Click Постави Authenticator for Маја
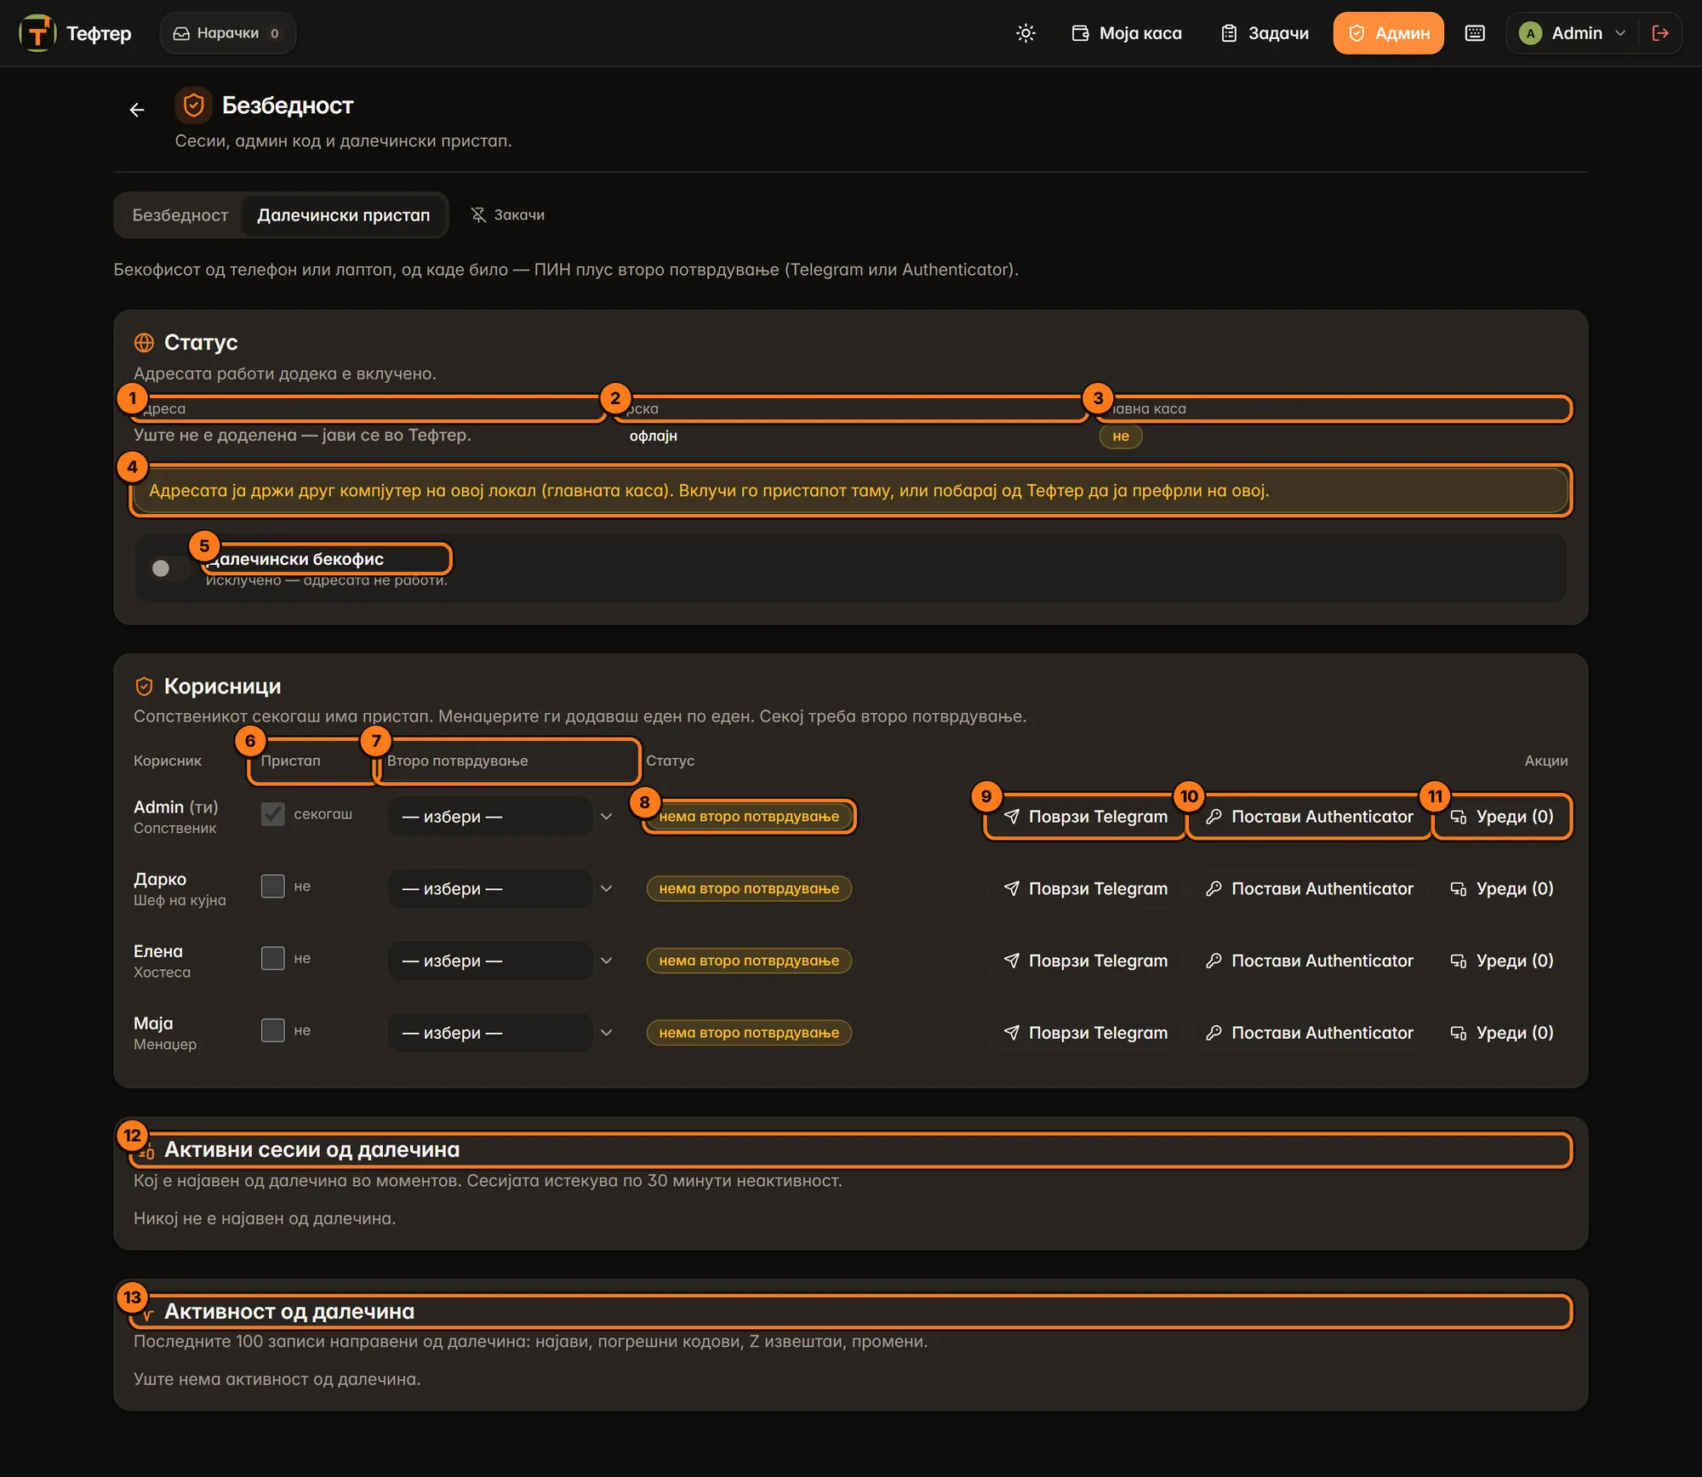 1310,1033
